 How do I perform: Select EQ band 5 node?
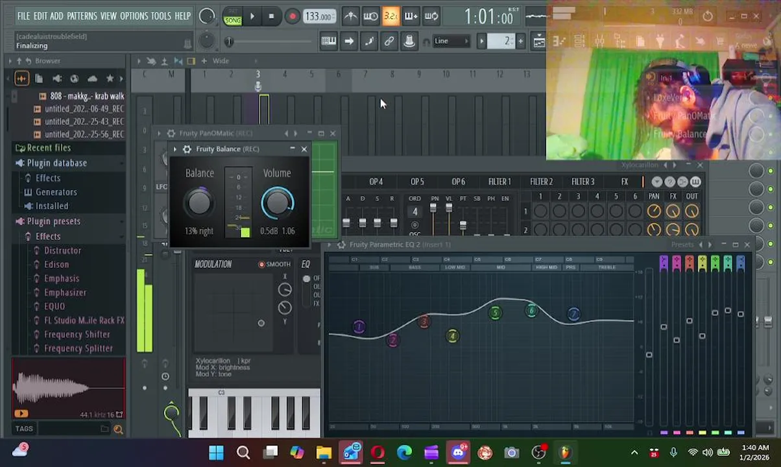tap(495, 313)
